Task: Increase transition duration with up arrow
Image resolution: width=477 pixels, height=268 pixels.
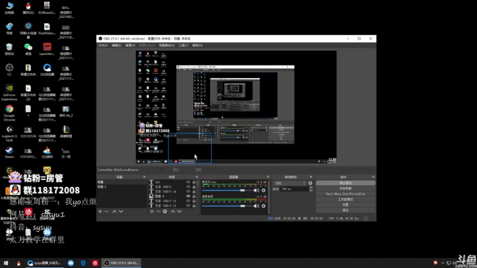Action: pyautogui.click(x=311, y=188)
